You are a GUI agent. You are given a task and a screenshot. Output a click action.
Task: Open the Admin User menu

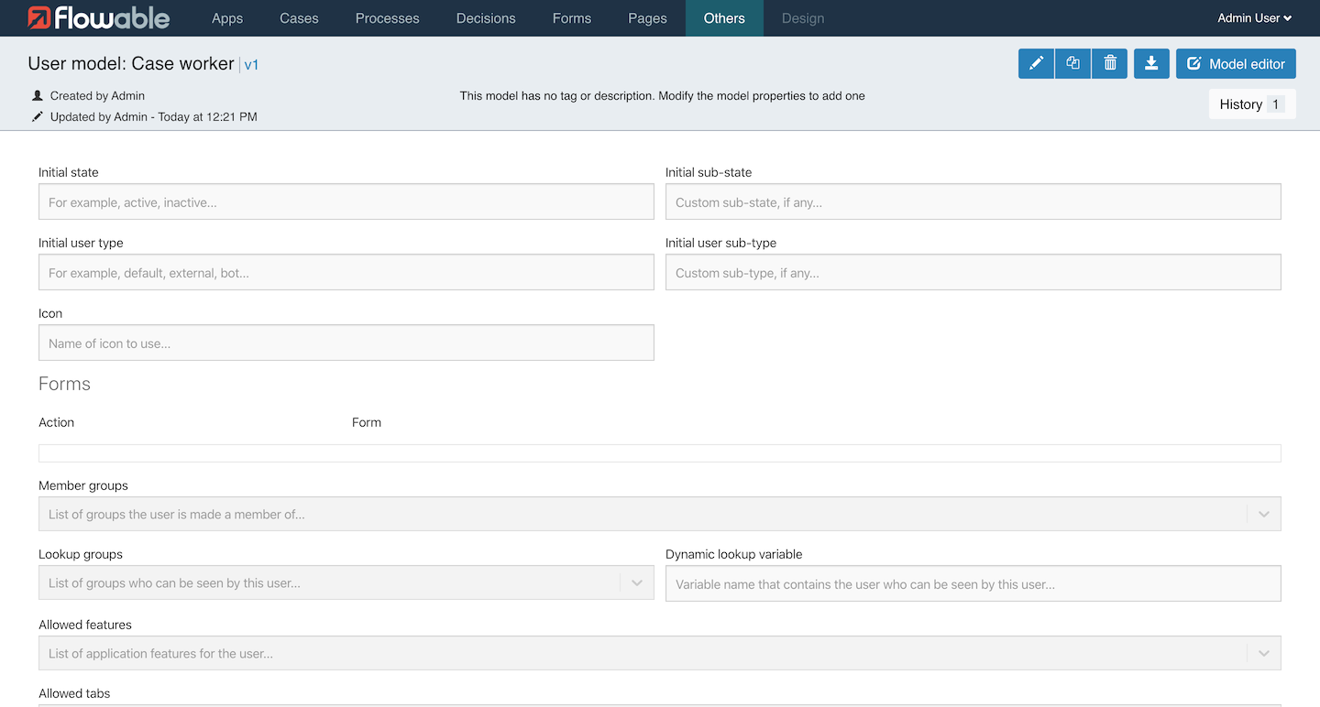point(1254,18)
